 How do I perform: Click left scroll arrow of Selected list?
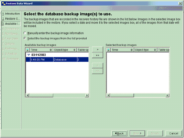pyautogui.click(x=108, y=95)
